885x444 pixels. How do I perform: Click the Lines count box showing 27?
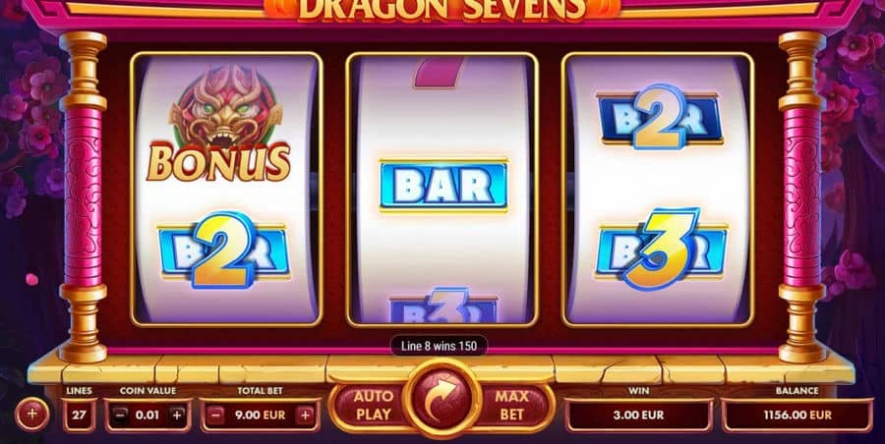pos(79,416)
